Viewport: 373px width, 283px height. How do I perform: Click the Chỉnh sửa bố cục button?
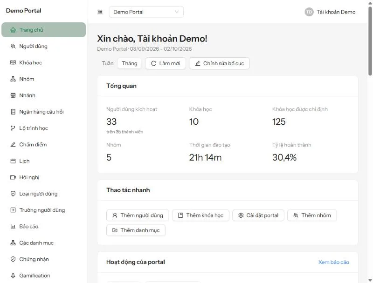point(219,63)
